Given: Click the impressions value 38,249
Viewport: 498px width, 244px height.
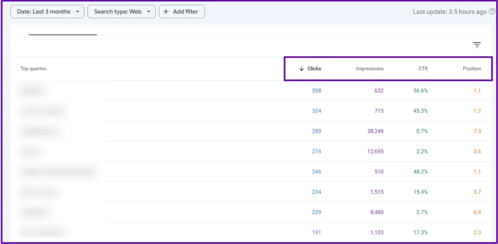Looking at the screenshot, I should 375,131.
